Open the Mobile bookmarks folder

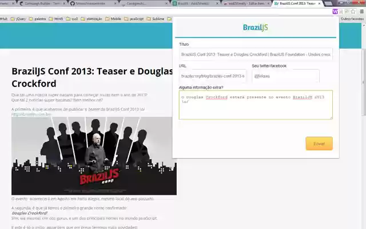click(113, 19)
